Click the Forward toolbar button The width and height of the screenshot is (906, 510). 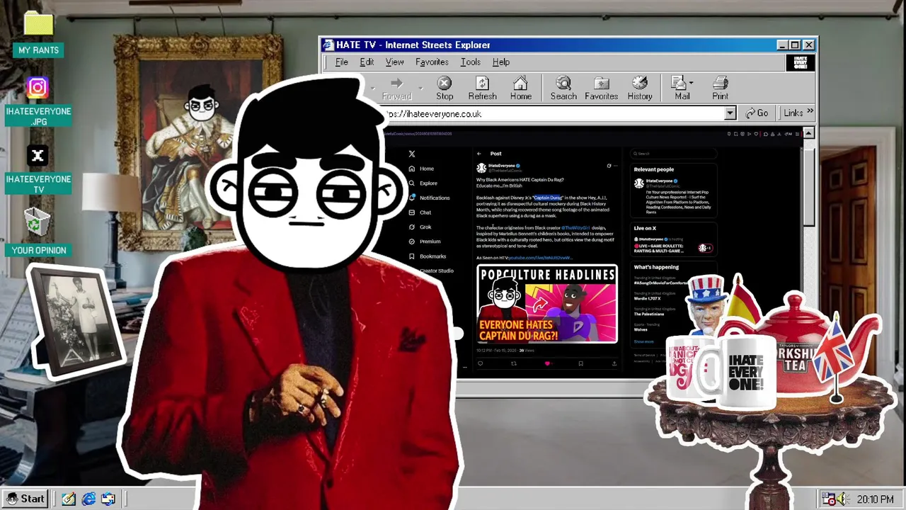396,89
